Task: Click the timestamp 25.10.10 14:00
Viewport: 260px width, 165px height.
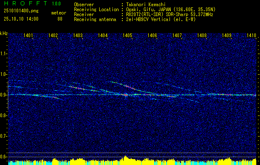Action: point(21,19)
